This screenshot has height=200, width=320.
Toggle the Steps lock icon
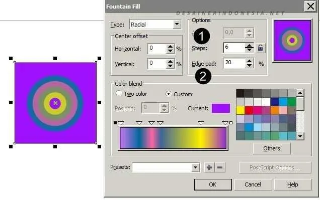(x=260, y=48)
